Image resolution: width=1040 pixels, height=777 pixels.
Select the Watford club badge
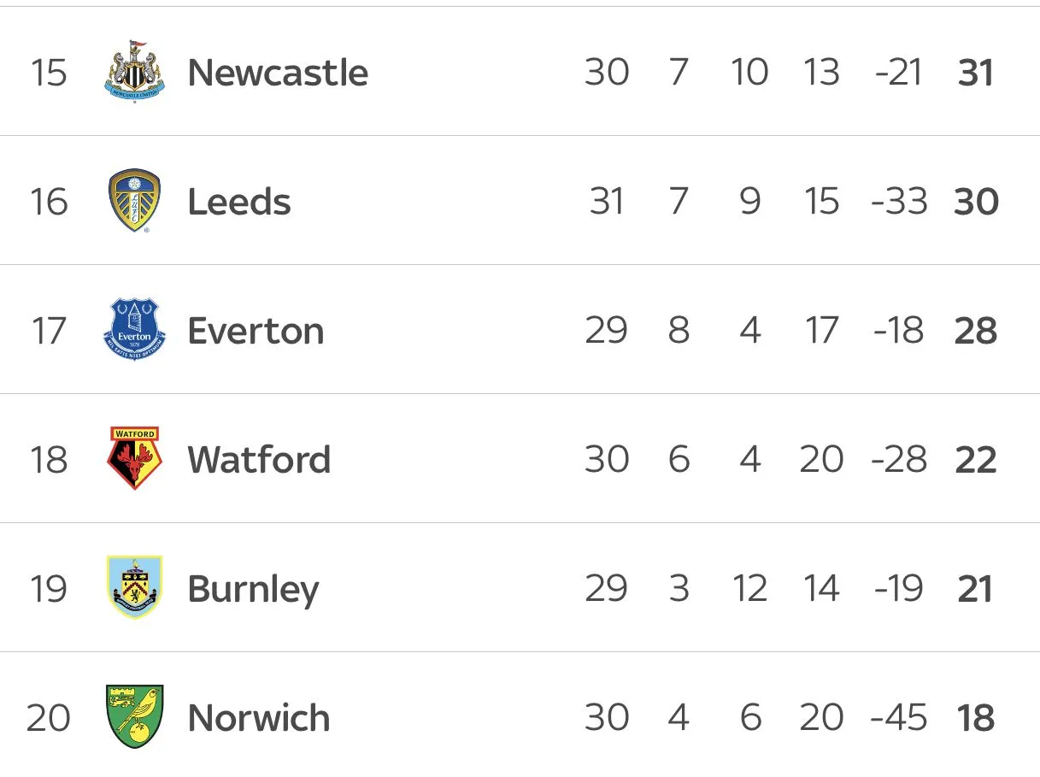pyautogui.click(x=134, y=459)
